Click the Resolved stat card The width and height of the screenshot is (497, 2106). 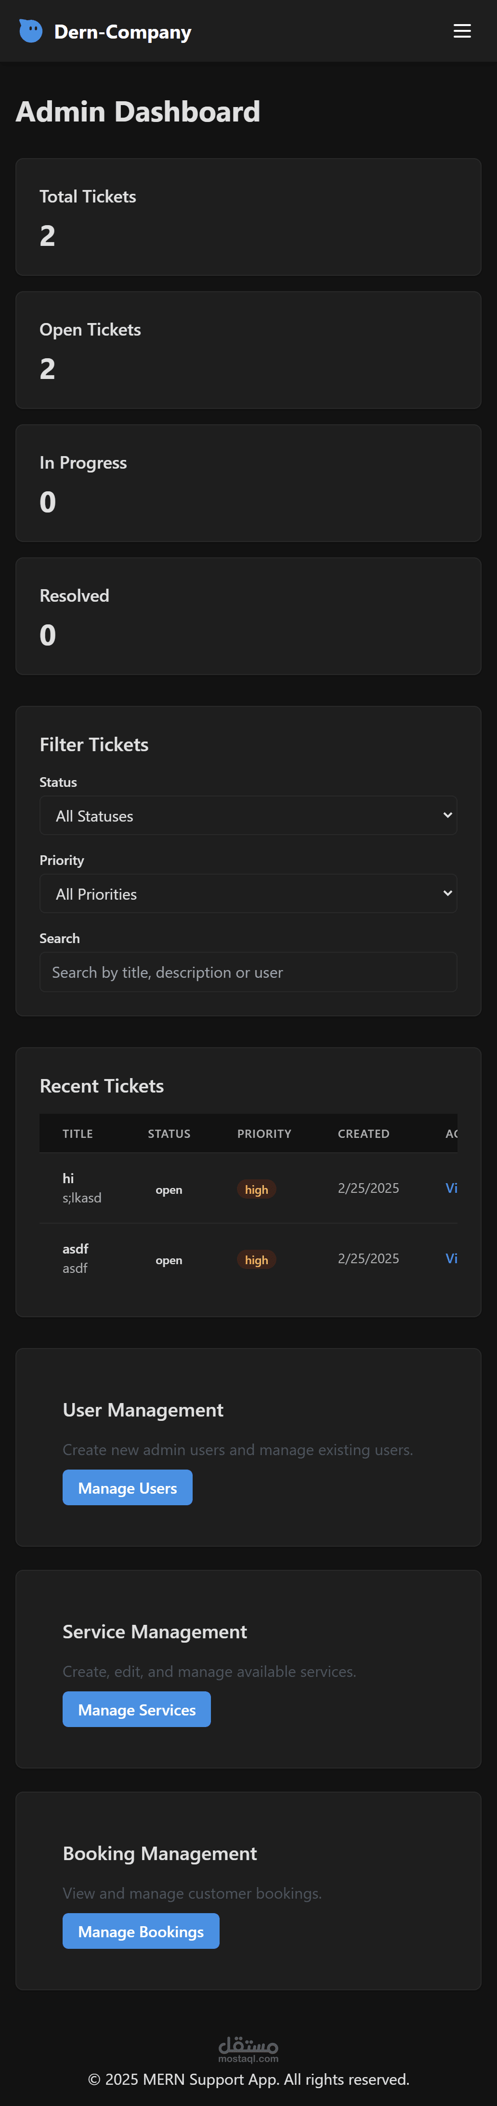pyautogui.click(x=248, y=616)
